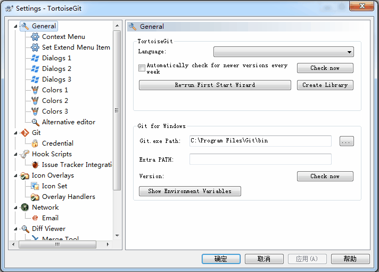This screenshot has height=272, width=379.
Task: Open Issue Tracker Integration page
Action: tap(77, 165)
